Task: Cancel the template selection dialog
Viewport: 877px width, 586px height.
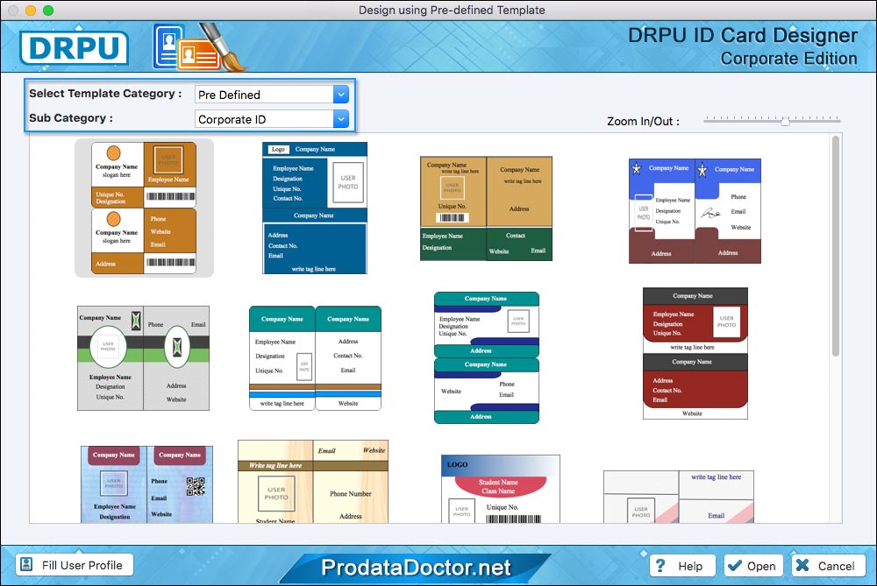Action: pyautogui.click(x=828, y=566)
